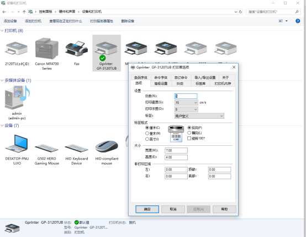
Task: Click the Control Panel icon in address bar
Action: pyautogui.click(x=30, y=12)
